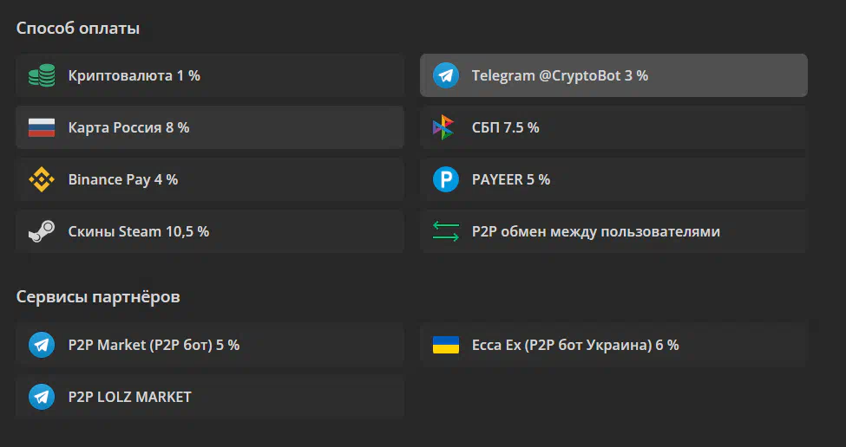Click the Russian flag icon
846x447 pixels.
[x=42, y=127]
